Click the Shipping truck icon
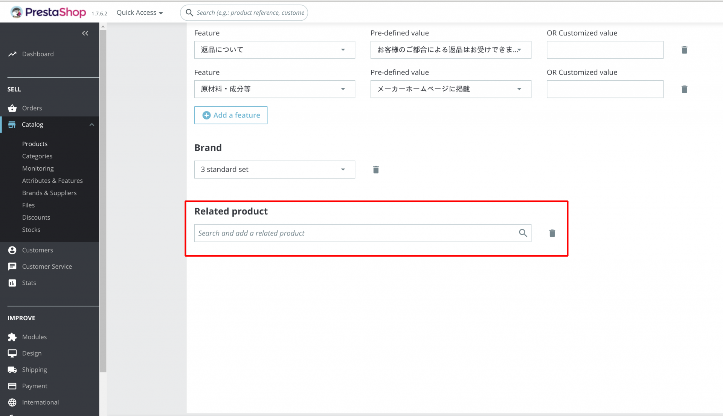The image size is (723, 416). 12,370
